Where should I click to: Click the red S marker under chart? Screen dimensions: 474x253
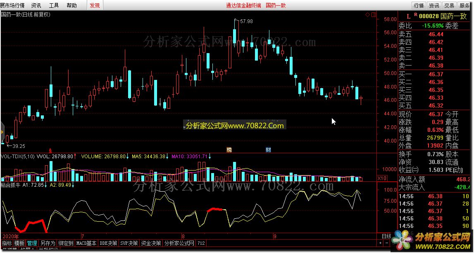(x=50, y=150)
